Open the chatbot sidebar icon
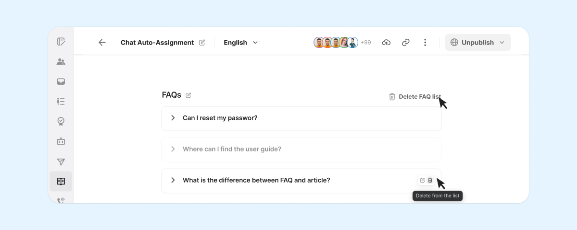This screenshot has height=230, width=577. (61, 141)
